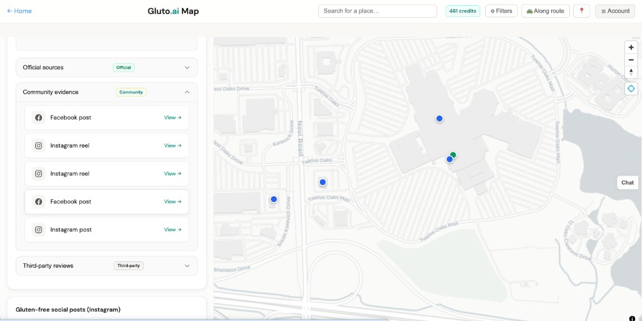642x321 pixels.
Task: Open the Account menu
Action: (616, 11)
